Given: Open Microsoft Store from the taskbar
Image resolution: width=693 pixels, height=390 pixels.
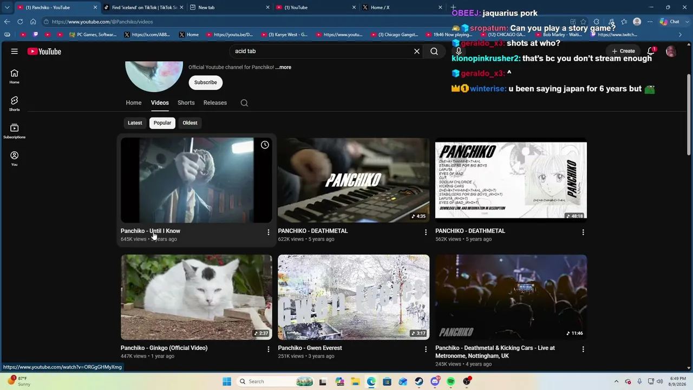Looking at the screenshot, I should [387, 381].
